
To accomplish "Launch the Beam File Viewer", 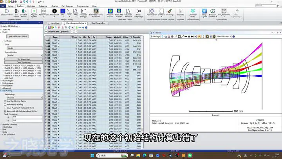I will coord(119,13).
